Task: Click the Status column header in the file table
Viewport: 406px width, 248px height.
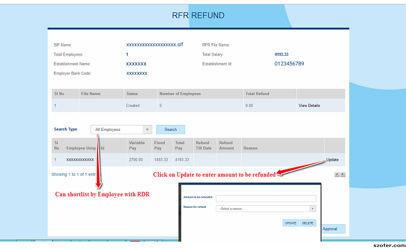Action: [132, 93]
